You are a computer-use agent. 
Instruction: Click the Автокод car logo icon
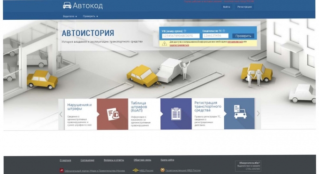point(67,5)
